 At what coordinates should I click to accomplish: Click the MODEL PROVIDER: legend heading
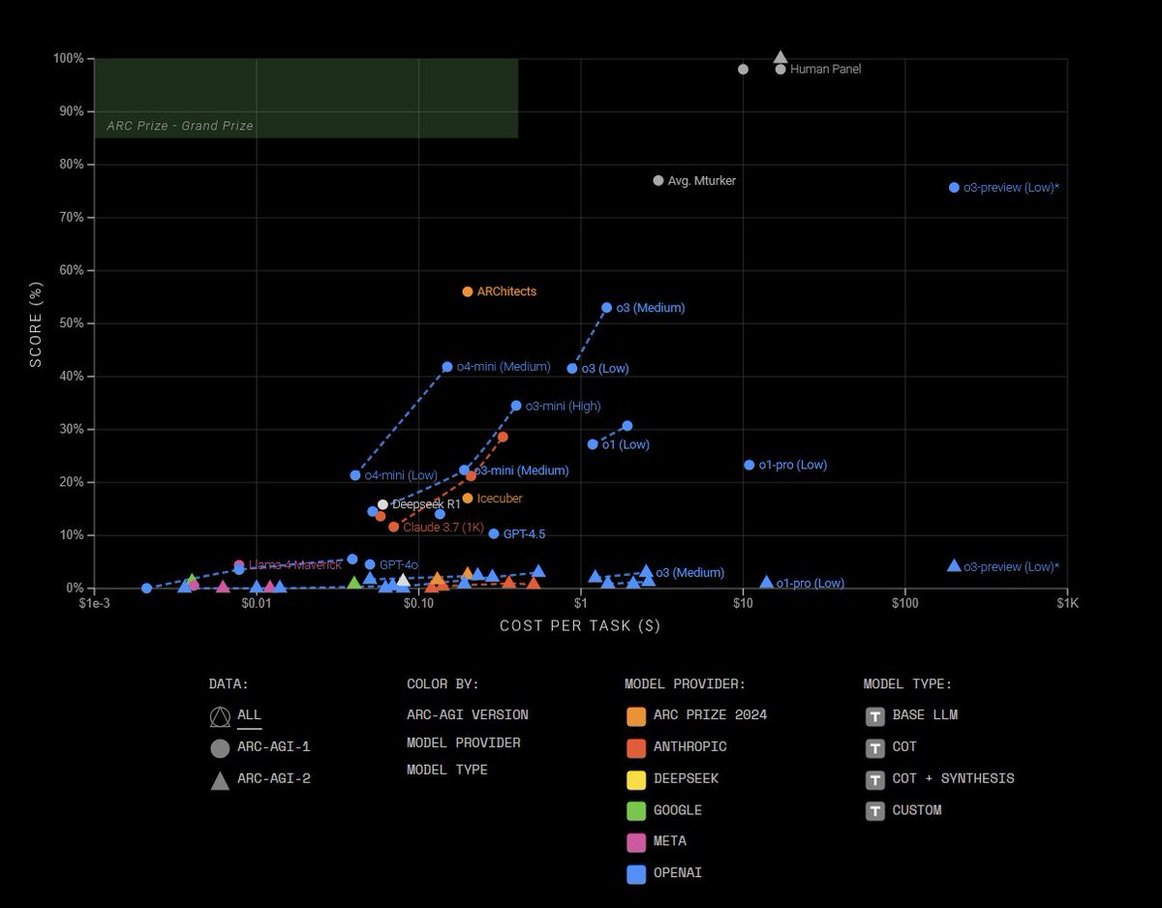click(x=685, y=683)
